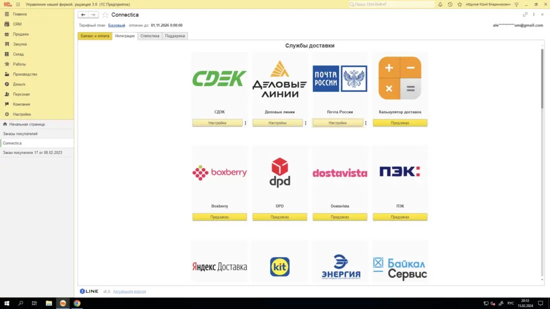Click Предзаказ for Калькулятор доставок

[x=400, y=123]
